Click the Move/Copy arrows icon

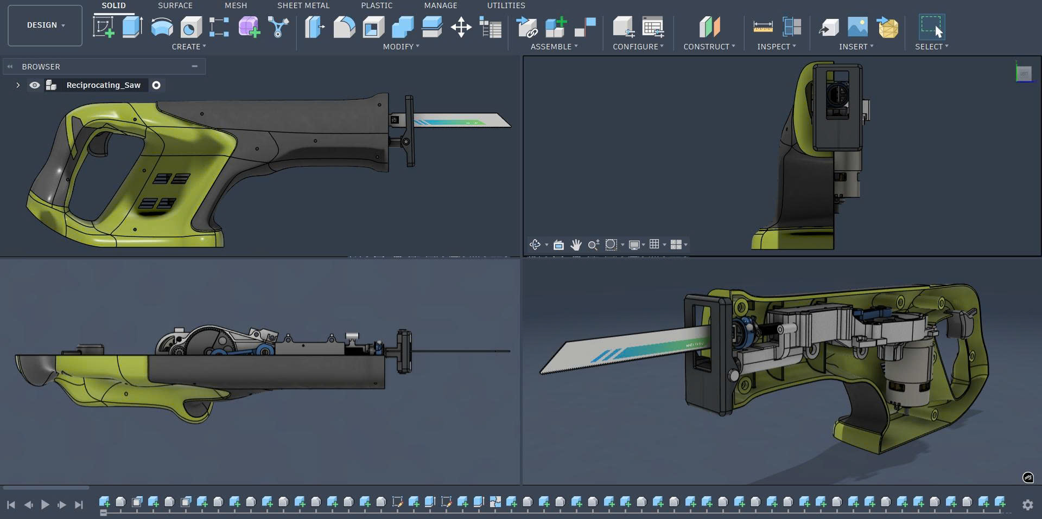tap(461, 27)
